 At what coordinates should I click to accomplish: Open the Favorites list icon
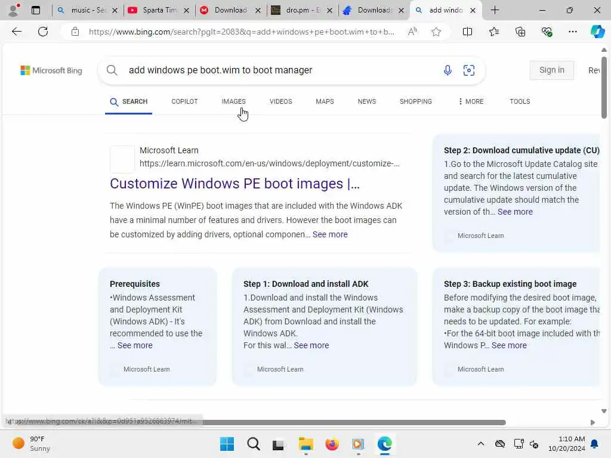point(493,32)
